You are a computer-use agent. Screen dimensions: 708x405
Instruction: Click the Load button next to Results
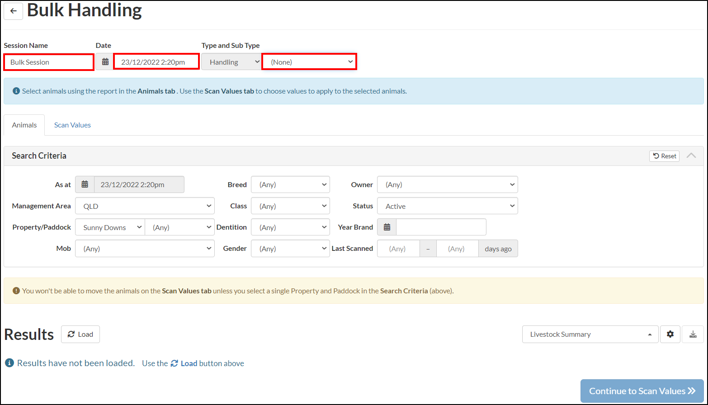click(80, 334)
